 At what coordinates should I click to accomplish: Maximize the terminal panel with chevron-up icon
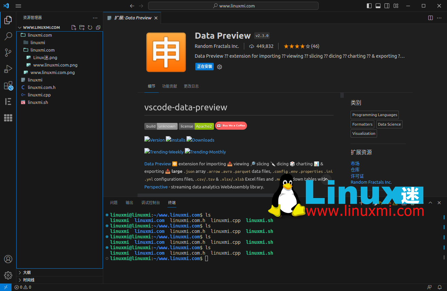point(430,203)
